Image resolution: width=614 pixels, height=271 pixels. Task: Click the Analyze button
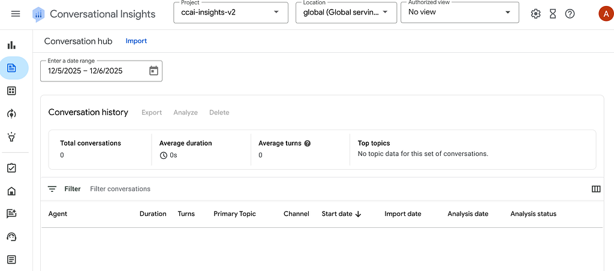pyautogui.click(x=186, y=112)
